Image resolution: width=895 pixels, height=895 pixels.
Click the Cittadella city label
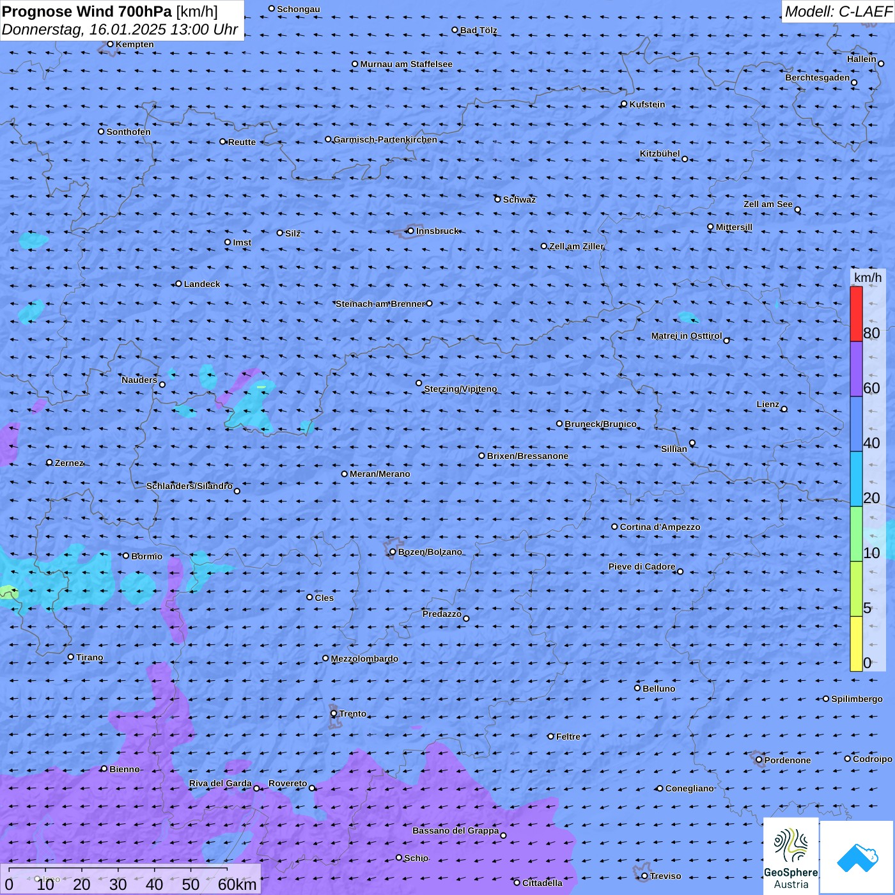click(x=542, y=883)
